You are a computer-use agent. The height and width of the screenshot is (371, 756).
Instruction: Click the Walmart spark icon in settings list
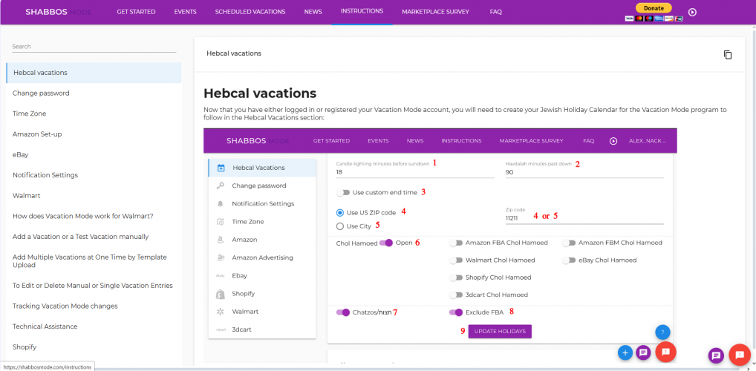(221, 311)
